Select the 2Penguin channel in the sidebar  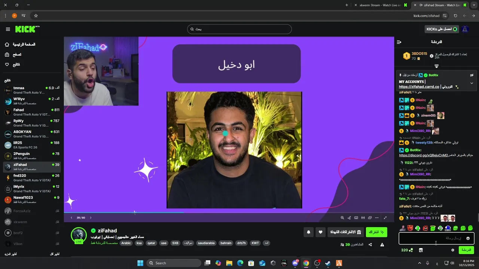(x=32, y=156)
